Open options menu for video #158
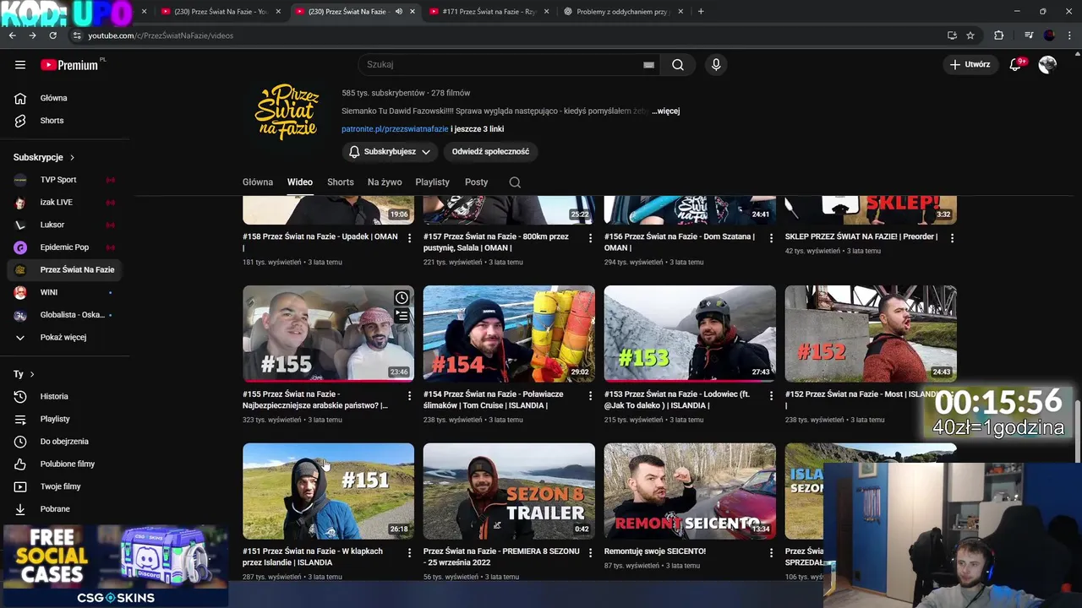Viewport: 1082px width, 608px height. click(409, 238)
